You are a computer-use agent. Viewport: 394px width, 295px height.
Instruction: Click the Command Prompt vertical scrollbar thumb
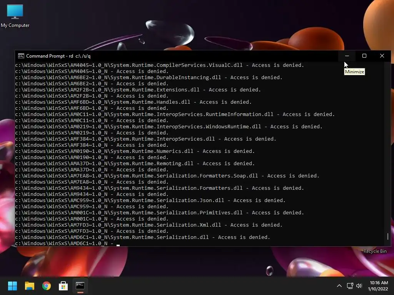pyautogui.click(x=388, y=236)
